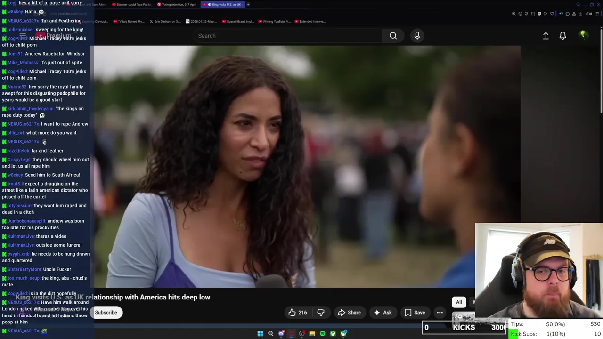Click chat username trout5
This screenshot has height=339, width=603.
click(14, 184)
